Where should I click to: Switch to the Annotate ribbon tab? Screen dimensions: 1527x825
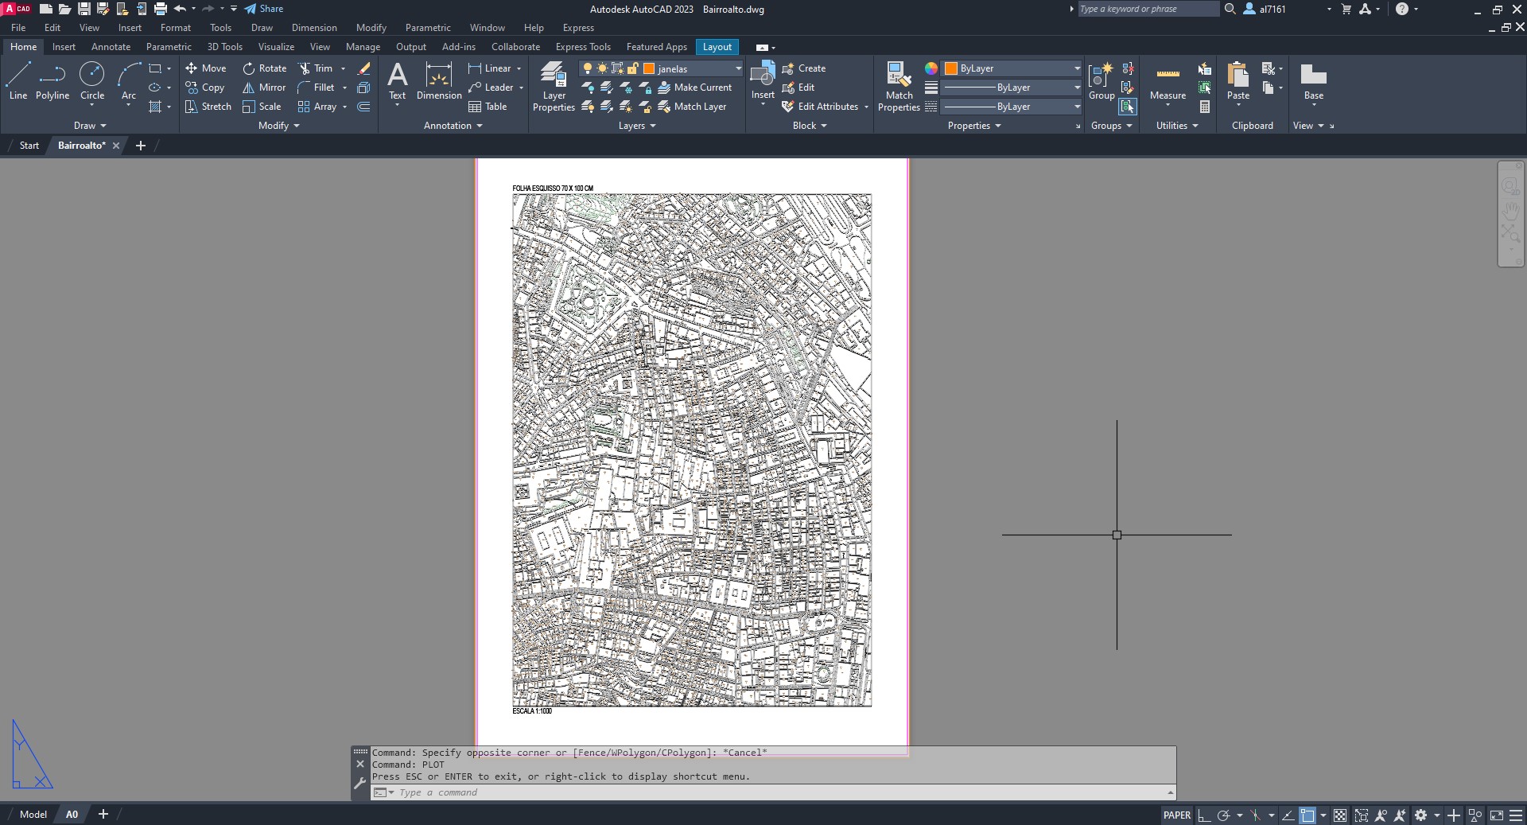pos(111,47)
